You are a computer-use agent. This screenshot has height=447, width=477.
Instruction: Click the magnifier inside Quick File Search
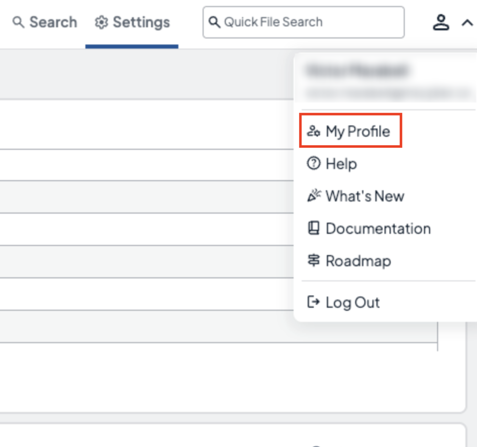tap(214, 22)
